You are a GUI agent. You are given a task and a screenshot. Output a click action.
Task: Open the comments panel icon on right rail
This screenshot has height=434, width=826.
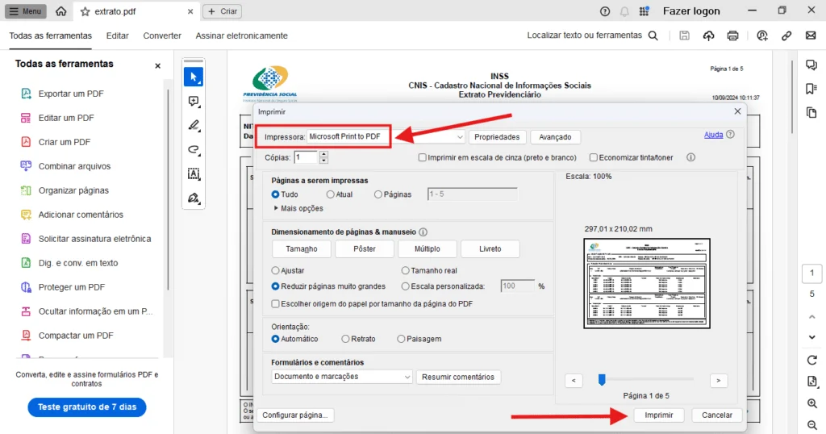[811, 65]
